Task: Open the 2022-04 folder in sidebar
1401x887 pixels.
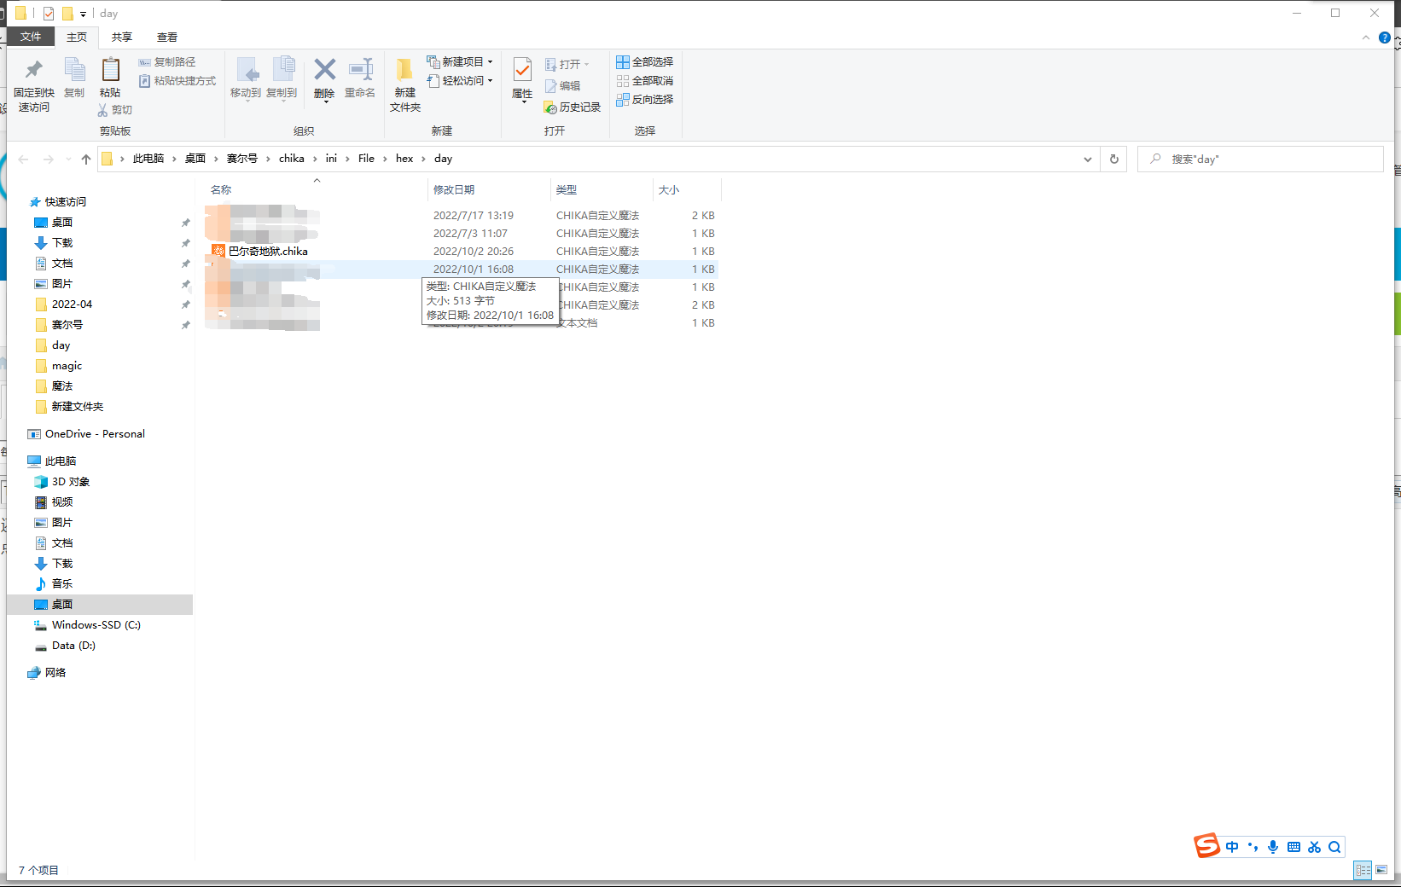Action: point(72,304)
